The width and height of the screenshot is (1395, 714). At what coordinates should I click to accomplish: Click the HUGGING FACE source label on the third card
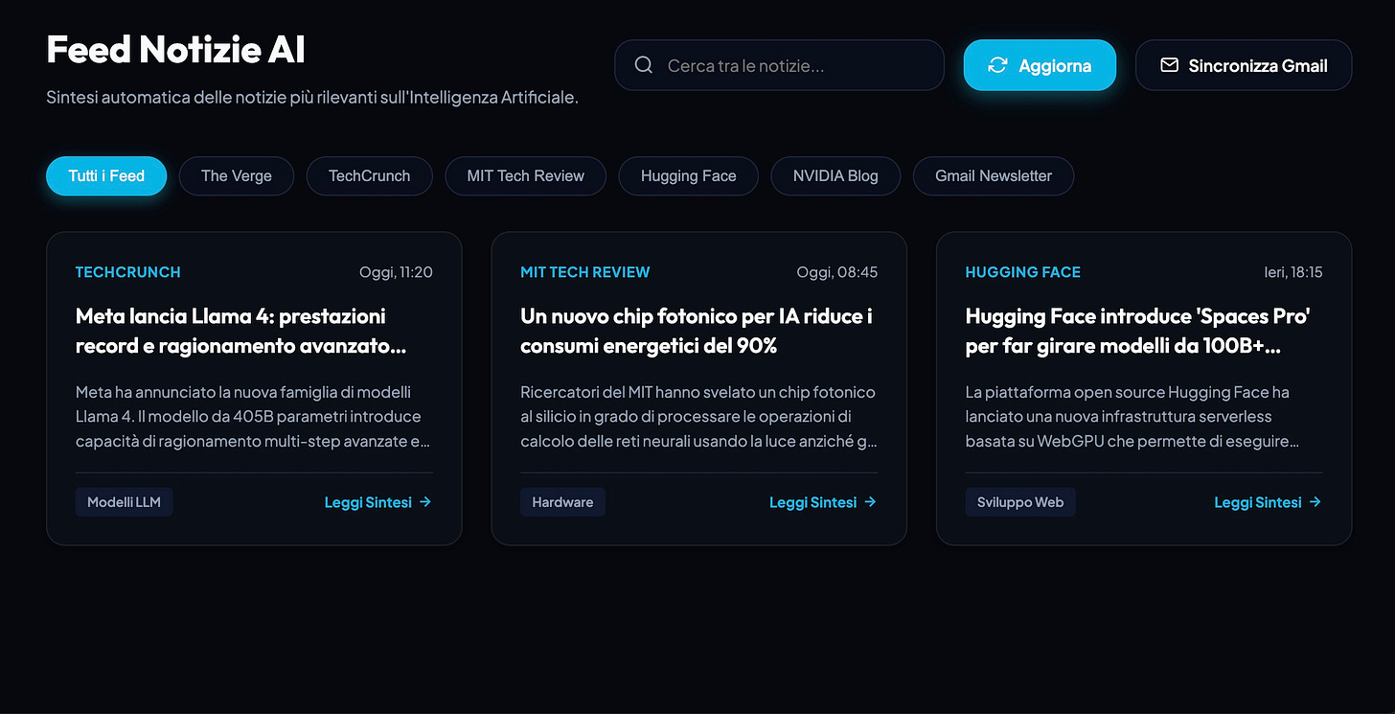[1022, 272]
